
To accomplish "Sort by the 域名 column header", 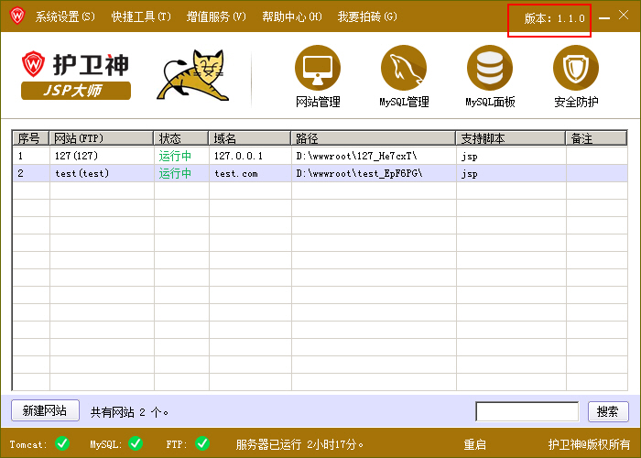I will pyautogui.click(x=250, y=138).
